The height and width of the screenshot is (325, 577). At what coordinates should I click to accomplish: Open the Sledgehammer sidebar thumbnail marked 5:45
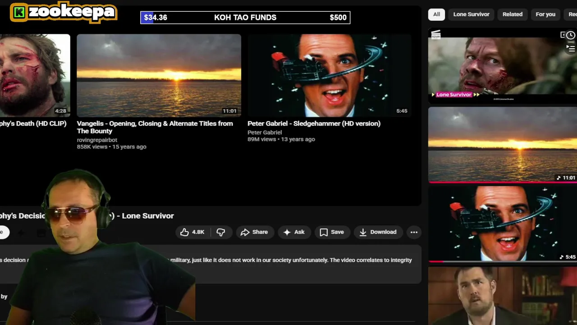pyautogui.click(x=502, y=224)
